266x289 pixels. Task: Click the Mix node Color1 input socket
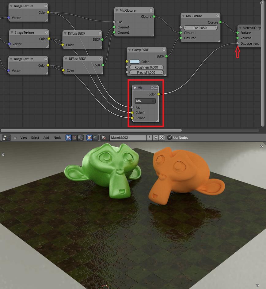[x=132, y=113]
